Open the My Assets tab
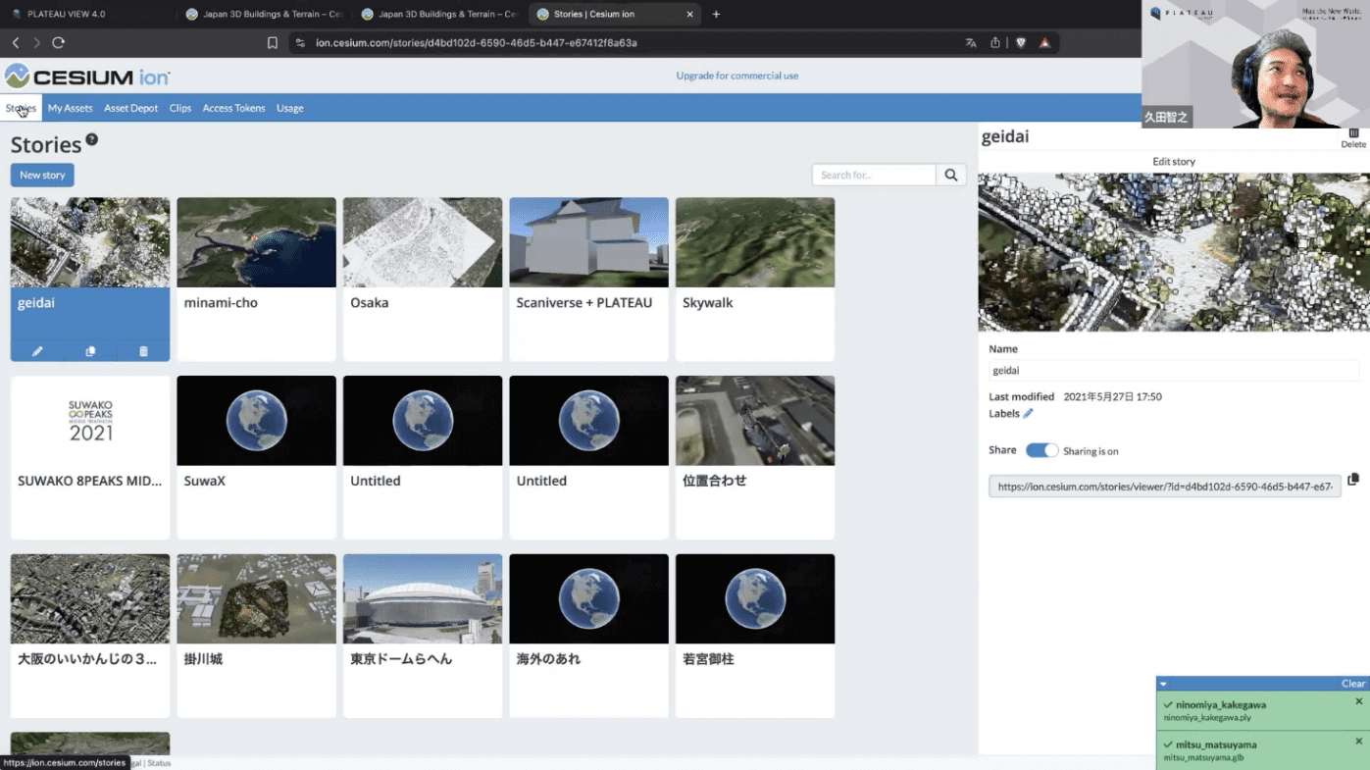The image size is (1370, 770). (x=70, y=108)
